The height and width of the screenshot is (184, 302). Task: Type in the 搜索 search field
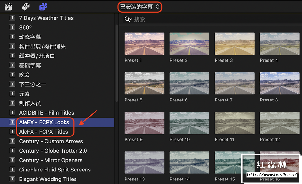[213, 19]
